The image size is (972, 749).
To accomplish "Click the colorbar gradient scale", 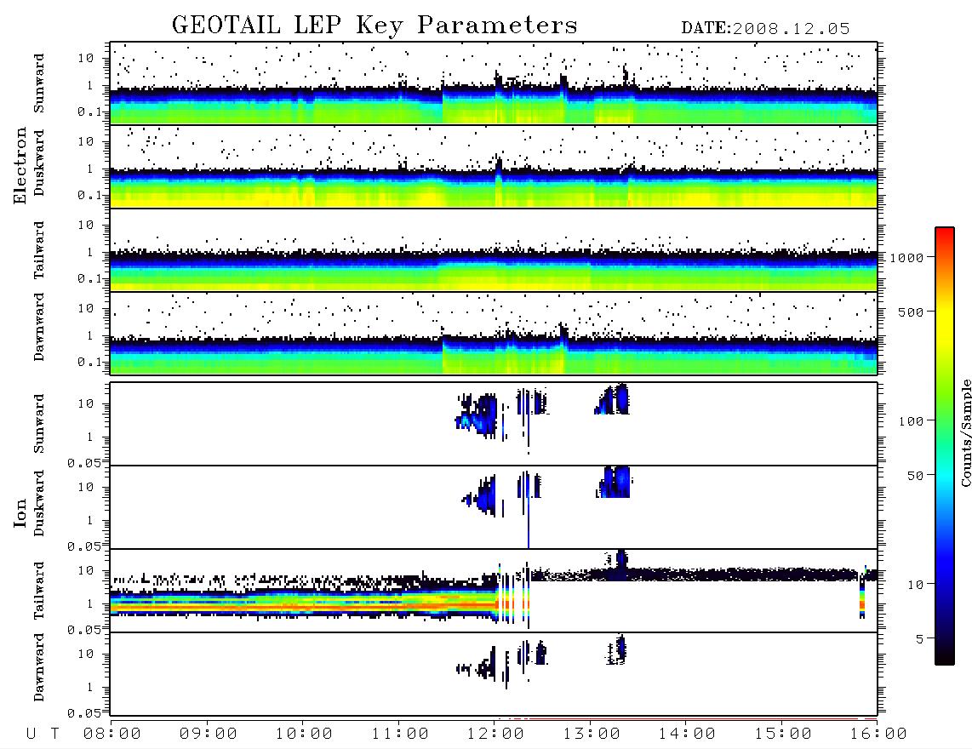I will [x=945, y=446].
